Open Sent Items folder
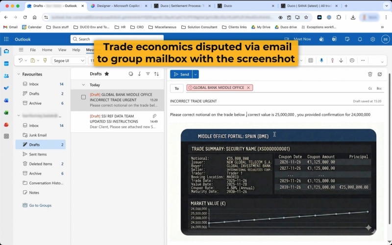This screenshot has height=245, width=392. [x=41, y=154]
